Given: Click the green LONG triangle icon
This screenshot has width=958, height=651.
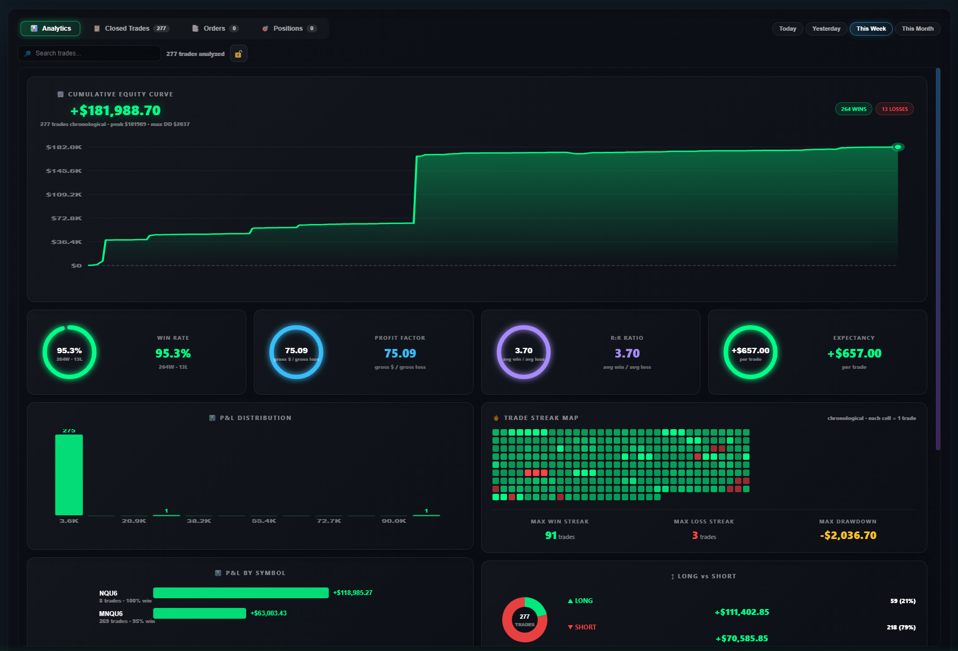Looking at the screenshot, I should pyautogui.click(x=571, y=601).
